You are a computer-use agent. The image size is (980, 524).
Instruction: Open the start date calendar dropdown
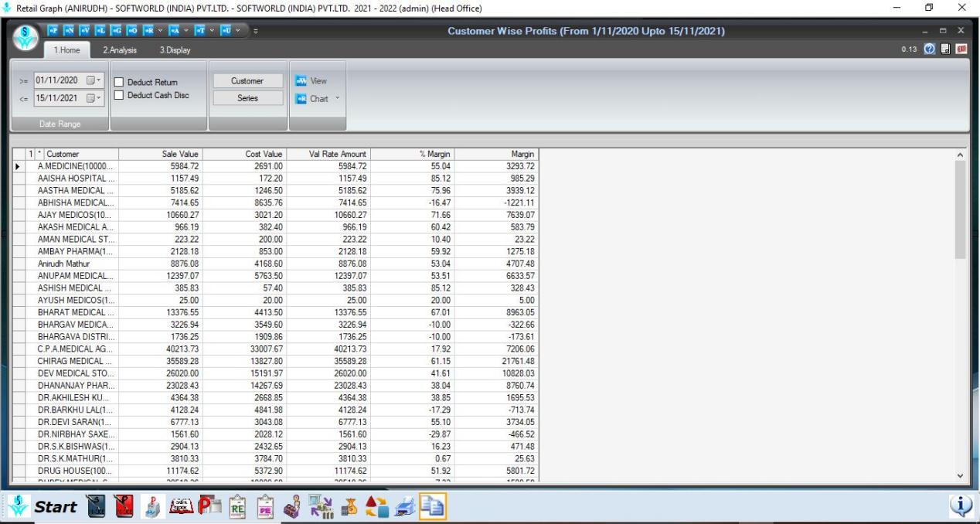click(93, 80)
